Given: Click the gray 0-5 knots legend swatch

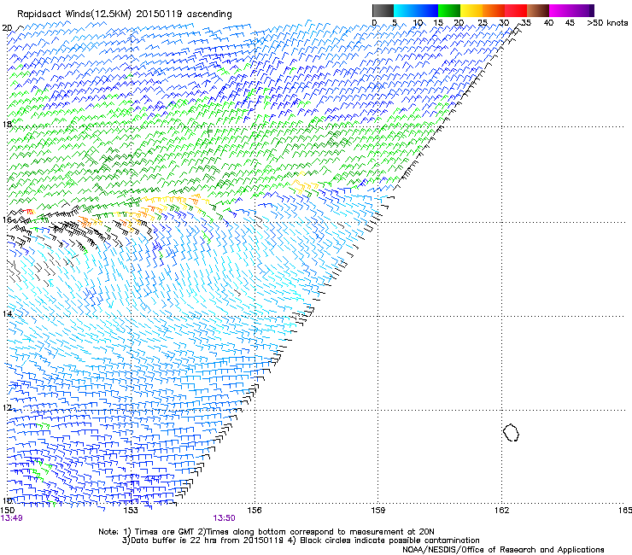Looking at the screenshot, I should pyautogui.click(x=383, y=10).
